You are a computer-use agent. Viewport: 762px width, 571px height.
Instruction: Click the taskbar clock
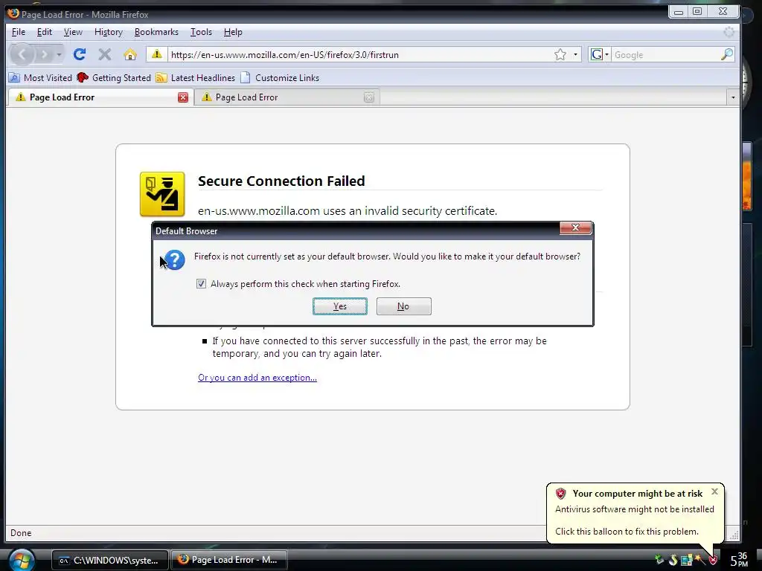pos(739,560)
